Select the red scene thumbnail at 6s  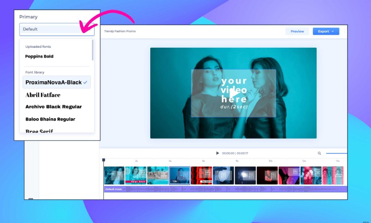[x=202, y=176]
